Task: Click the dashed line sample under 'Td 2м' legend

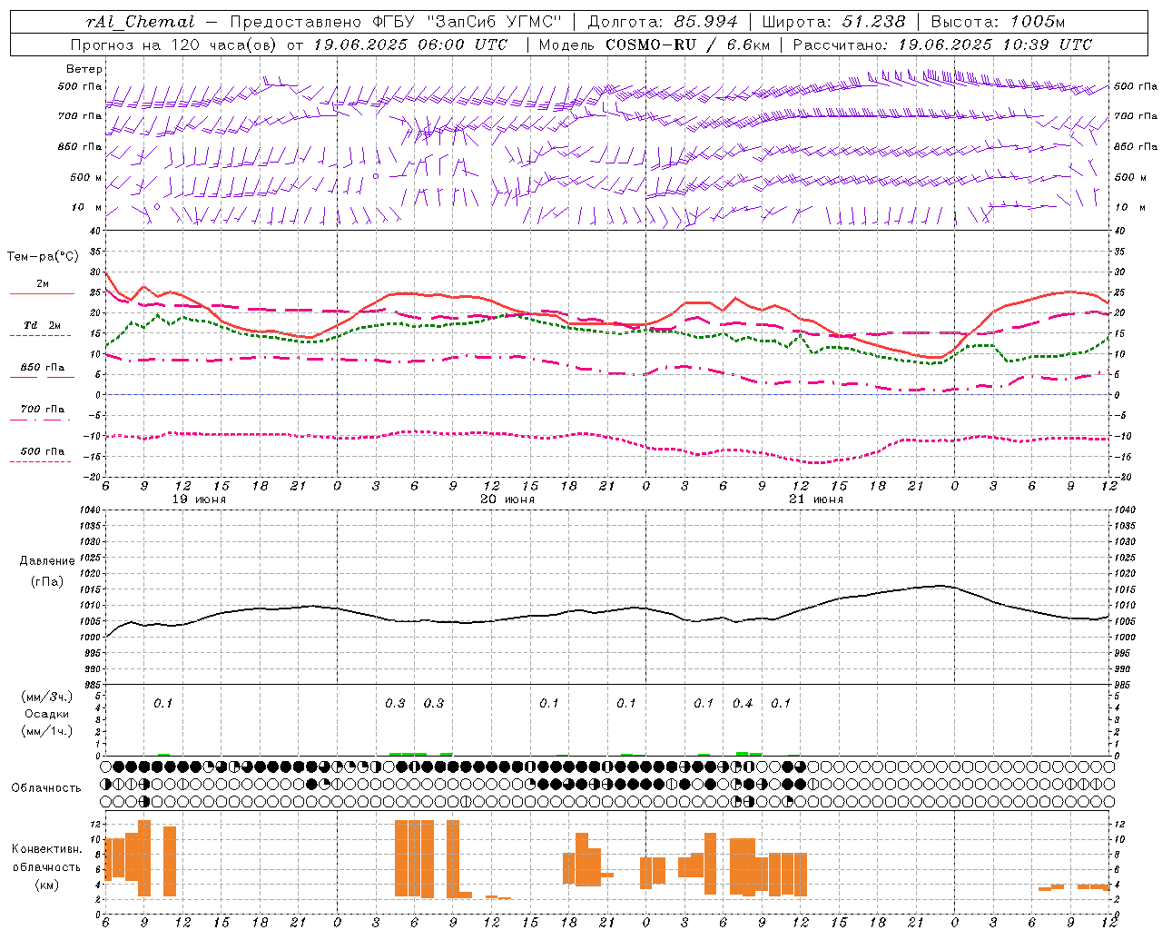Action: [41, 336]
